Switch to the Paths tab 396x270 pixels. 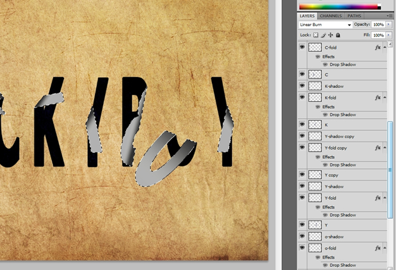click(354, 16)
